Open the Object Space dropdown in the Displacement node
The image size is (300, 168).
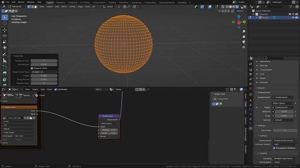pos(109,124)
